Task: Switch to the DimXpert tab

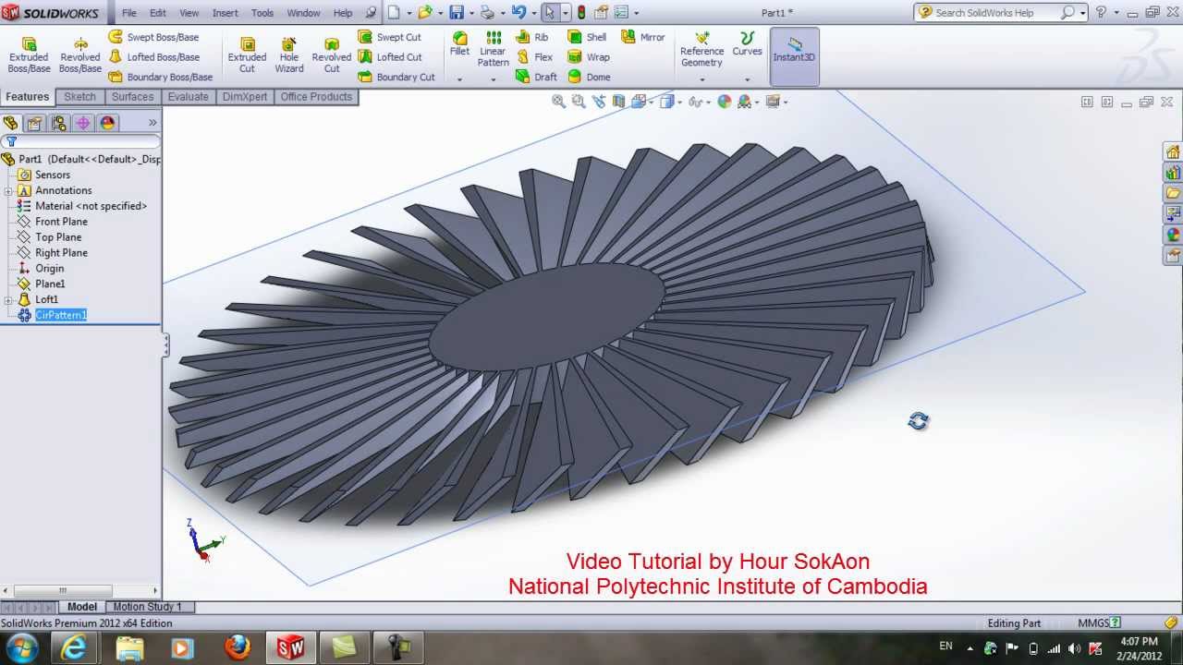Action: coord(245,97)
